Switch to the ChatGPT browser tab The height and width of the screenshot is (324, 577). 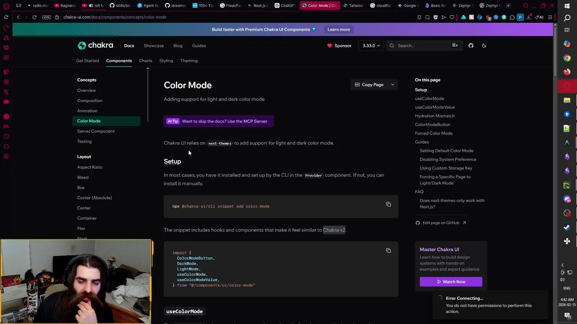[285, 5]
